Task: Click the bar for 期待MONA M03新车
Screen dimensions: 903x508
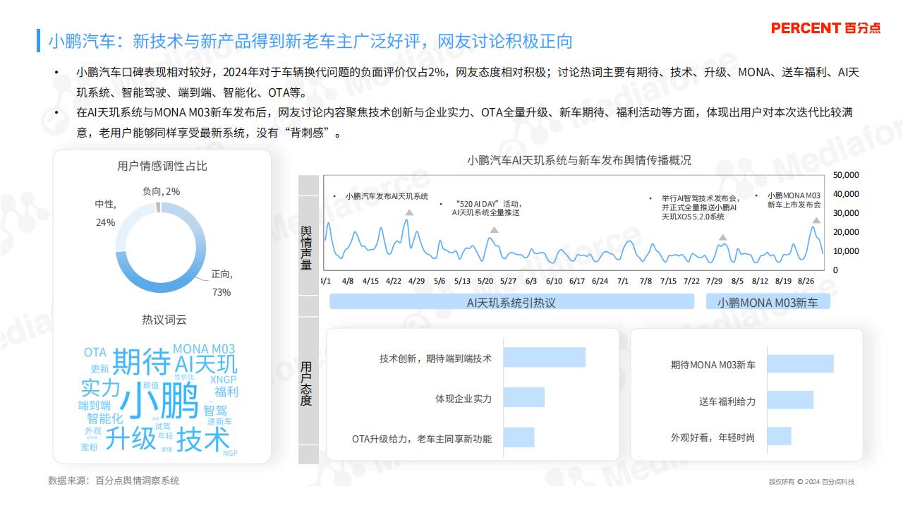Action: 801,364
